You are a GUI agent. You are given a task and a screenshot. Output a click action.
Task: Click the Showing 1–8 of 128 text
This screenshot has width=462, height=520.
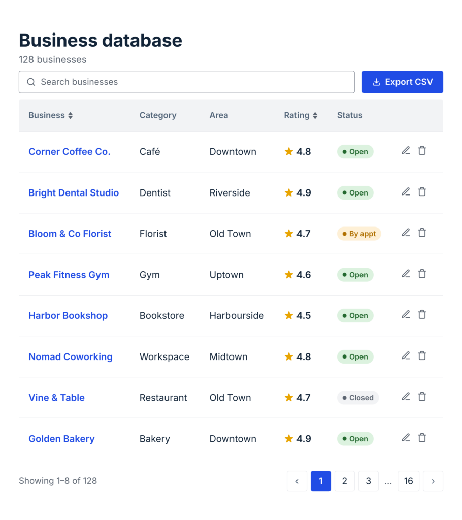pos(58,481)
